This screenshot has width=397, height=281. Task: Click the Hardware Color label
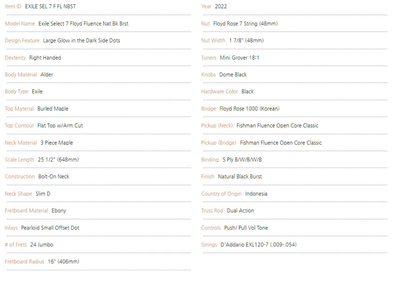click(x=219, y=91)
